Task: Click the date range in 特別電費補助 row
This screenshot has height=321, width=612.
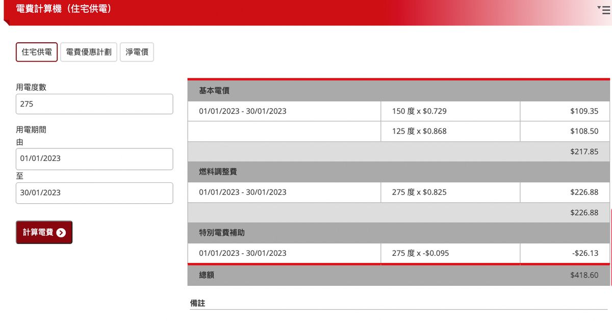Action: pos(243,253)
